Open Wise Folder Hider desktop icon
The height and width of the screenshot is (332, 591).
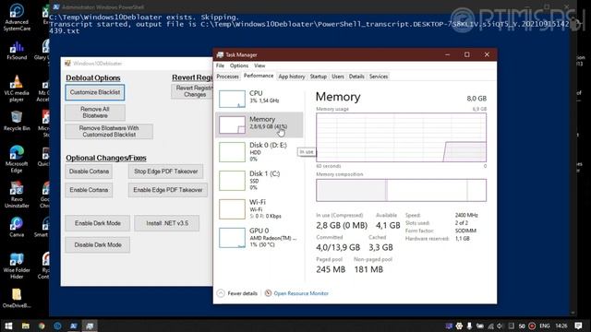17,266
